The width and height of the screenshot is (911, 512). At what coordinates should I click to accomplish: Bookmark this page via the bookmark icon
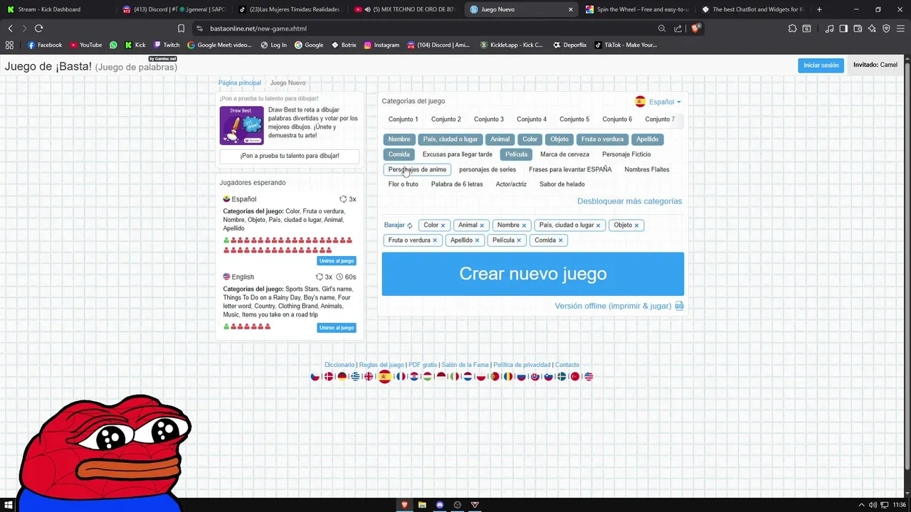click(181, 28)
